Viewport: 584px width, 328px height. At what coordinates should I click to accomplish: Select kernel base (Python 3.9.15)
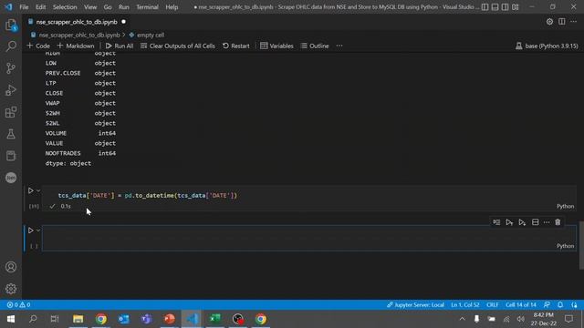tap(547, 46)
